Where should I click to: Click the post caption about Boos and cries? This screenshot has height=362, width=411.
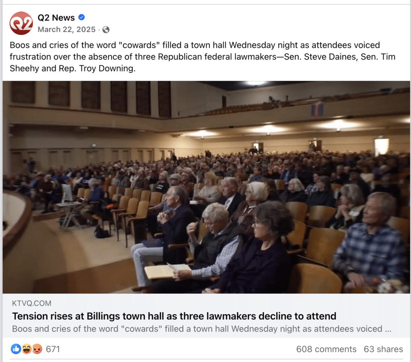(203, 57)
